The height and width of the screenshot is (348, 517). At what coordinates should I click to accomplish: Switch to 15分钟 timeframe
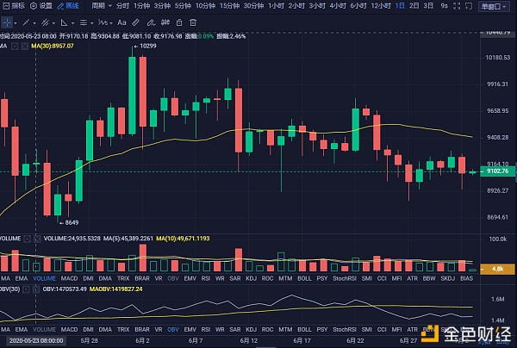point(229,6)
